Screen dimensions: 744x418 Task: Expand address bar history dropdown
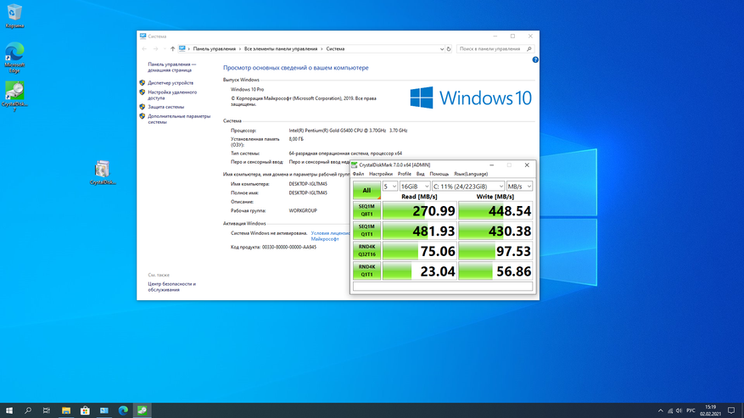441,49
